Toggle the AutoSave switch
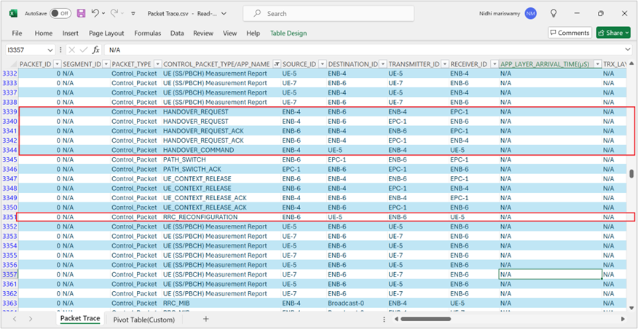Screen dimensions: 638x329 60,13
